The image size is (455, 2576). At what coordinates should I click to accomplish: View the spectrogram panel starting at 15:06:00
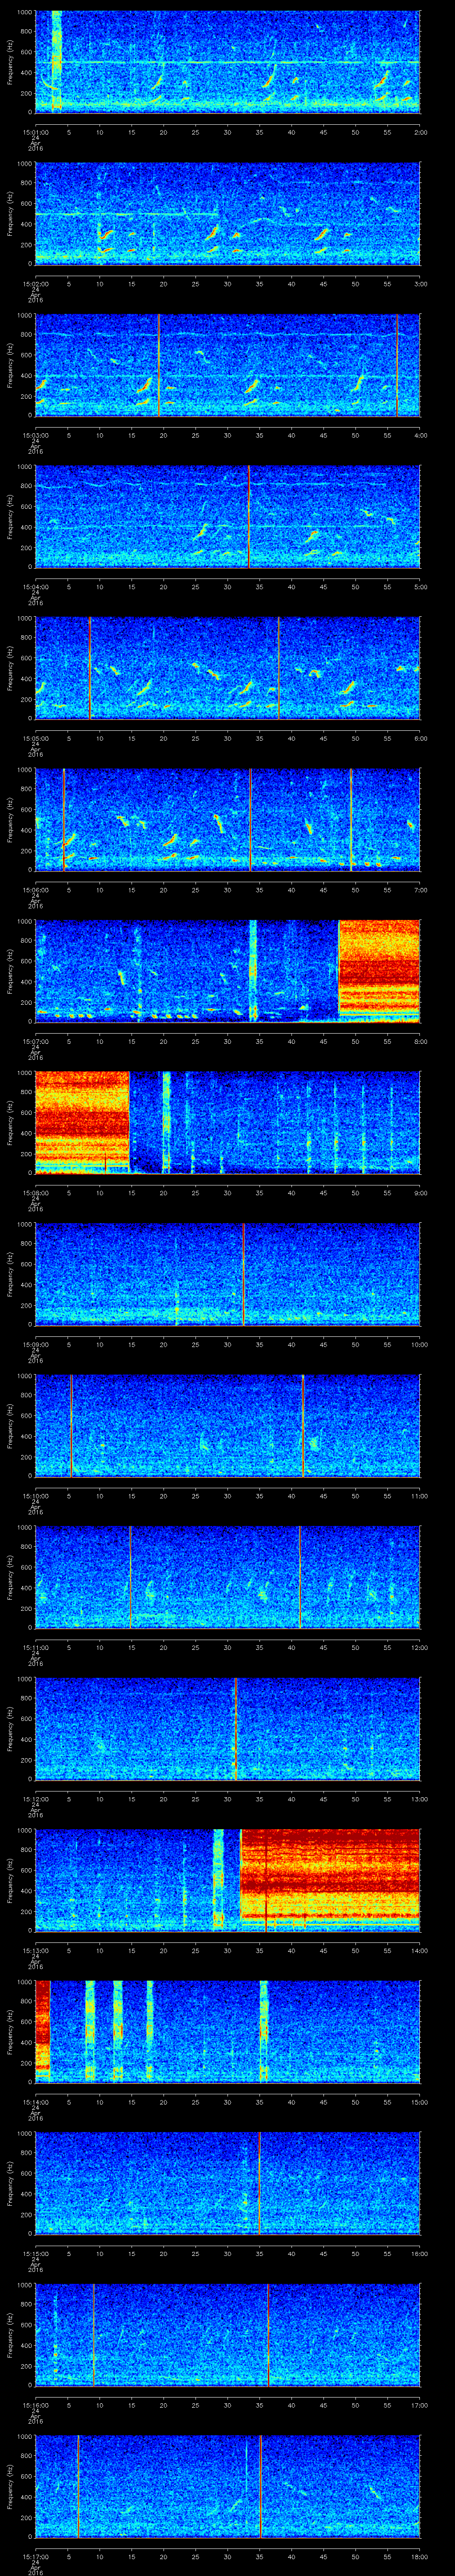(228, 819)
